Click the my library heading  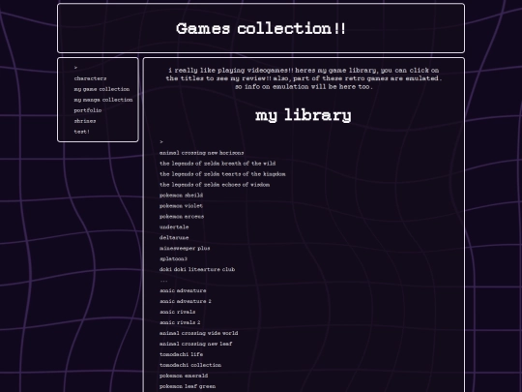coord(304,115)
